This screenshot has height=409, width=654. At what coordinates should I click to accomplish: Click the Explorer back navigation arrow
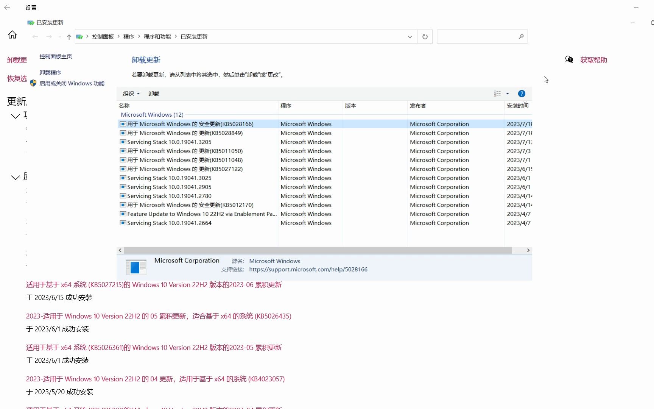coord(35,37)
